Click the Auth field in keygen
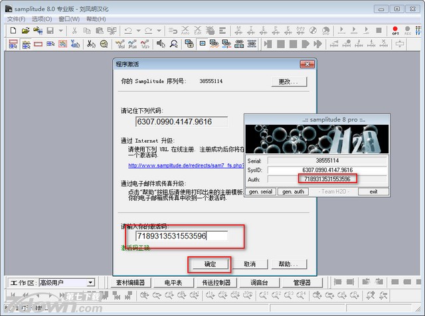 [x=327, y=179]
